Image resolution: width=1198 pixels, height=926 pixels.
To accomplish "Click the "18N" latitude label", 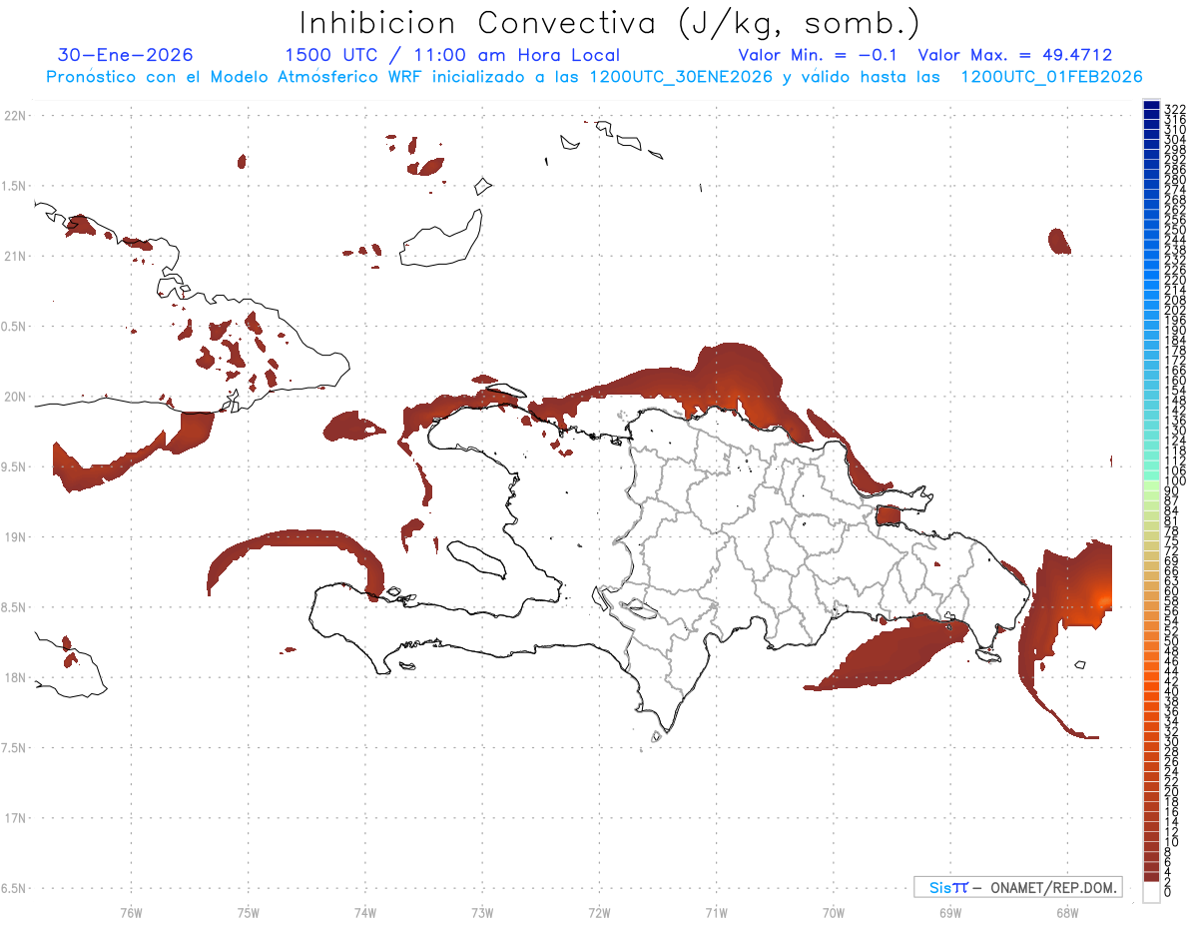I will click(14, 678).
